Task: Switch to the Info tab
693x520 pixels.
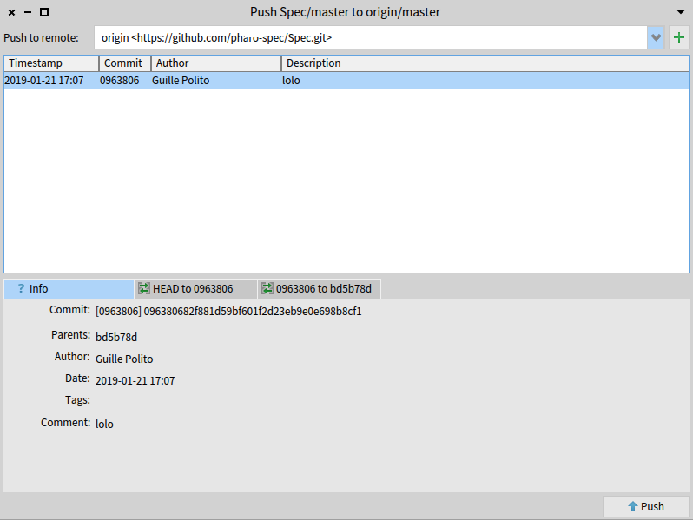Action: (69, 289)
